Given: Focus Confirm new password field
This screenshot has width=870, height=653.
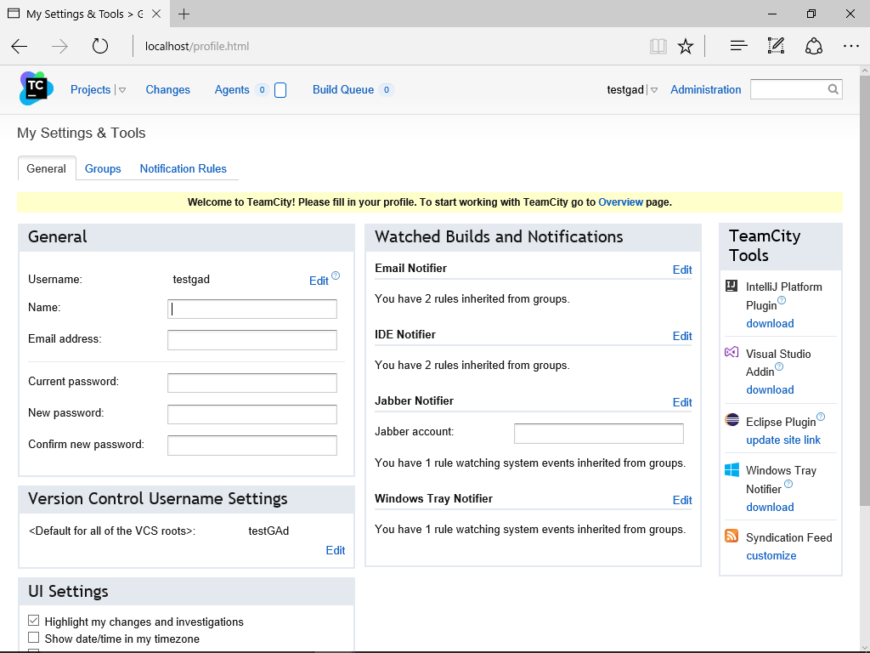Looking at the screenshot, I should [x=251, y=446].
